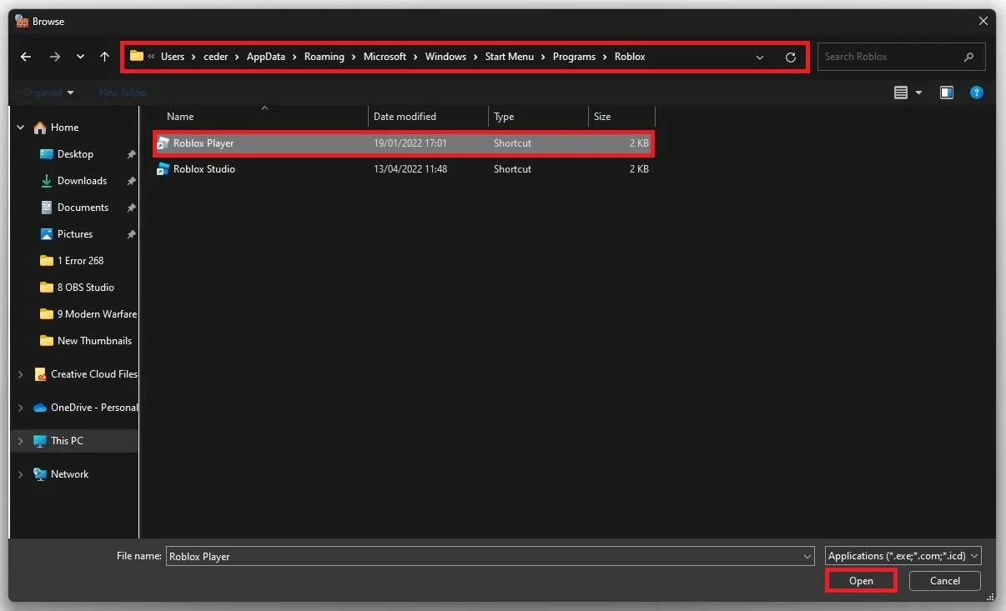Click the search magnifier icon
This screenshot has height=611, width=1006.
(968, 57)
